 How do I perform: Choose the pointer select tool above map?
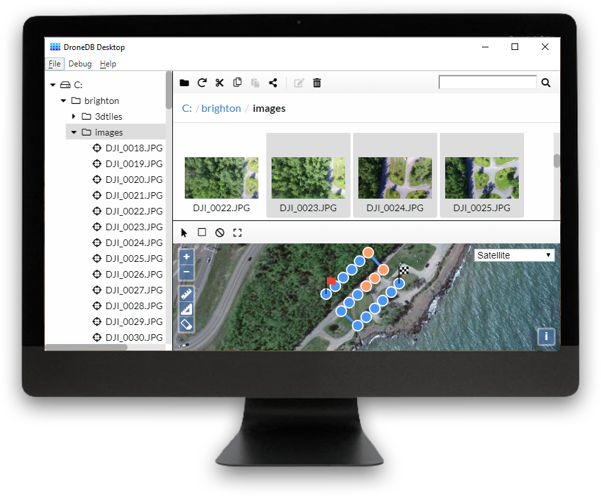pyautogui.click(x=184, y=233)
